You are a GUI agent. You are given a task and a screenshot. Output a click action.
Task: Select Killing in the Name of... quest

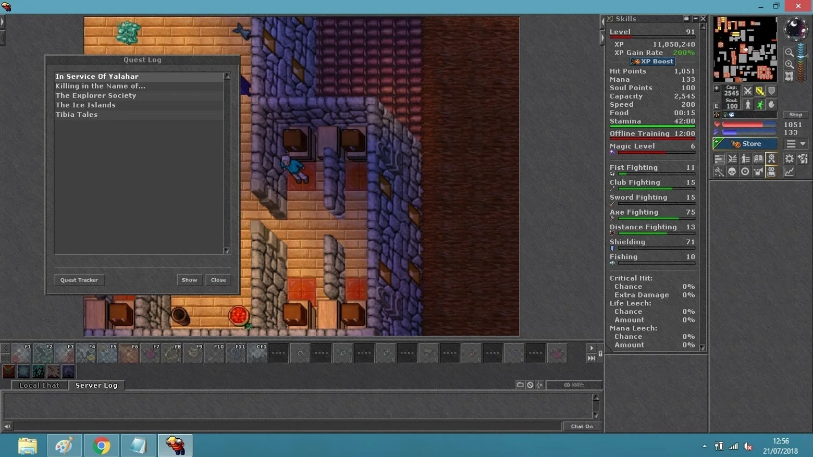point(139,86)
